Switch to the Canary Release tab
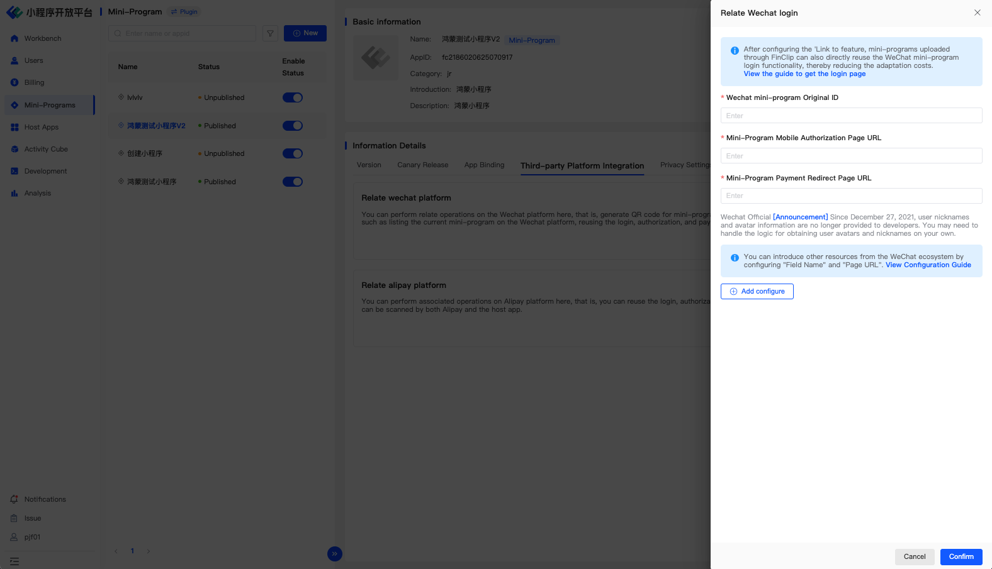 (423, 165)
